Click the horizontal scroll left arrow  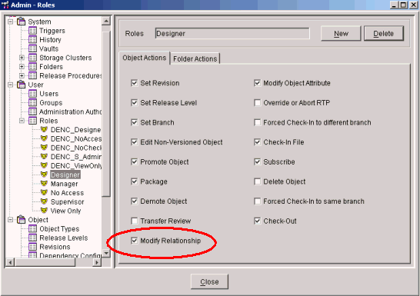(10, 262)
